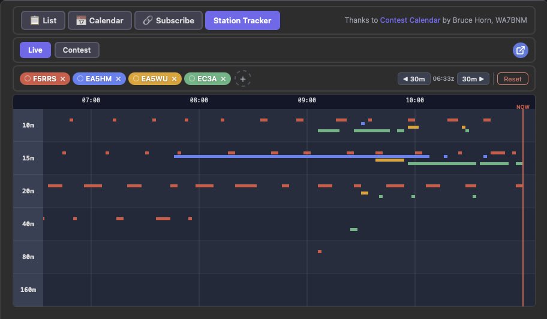Click the long blue EA5HM bar on 15m
Screen dimensions: 547x319
tap(302, 156)
